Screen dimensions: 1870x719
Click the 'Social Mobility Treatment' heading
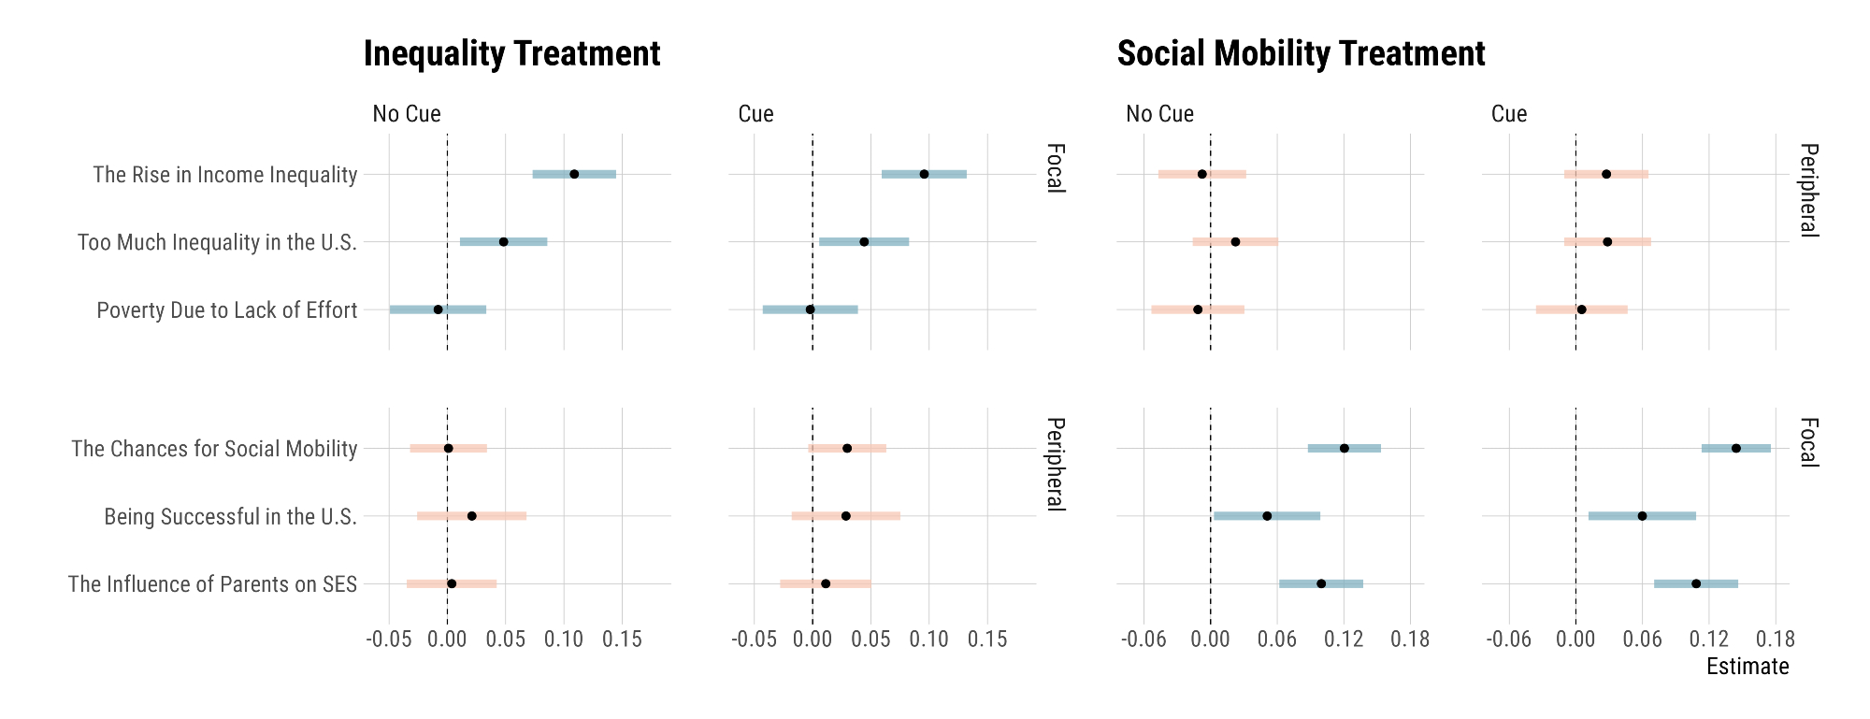point(1301,54)
